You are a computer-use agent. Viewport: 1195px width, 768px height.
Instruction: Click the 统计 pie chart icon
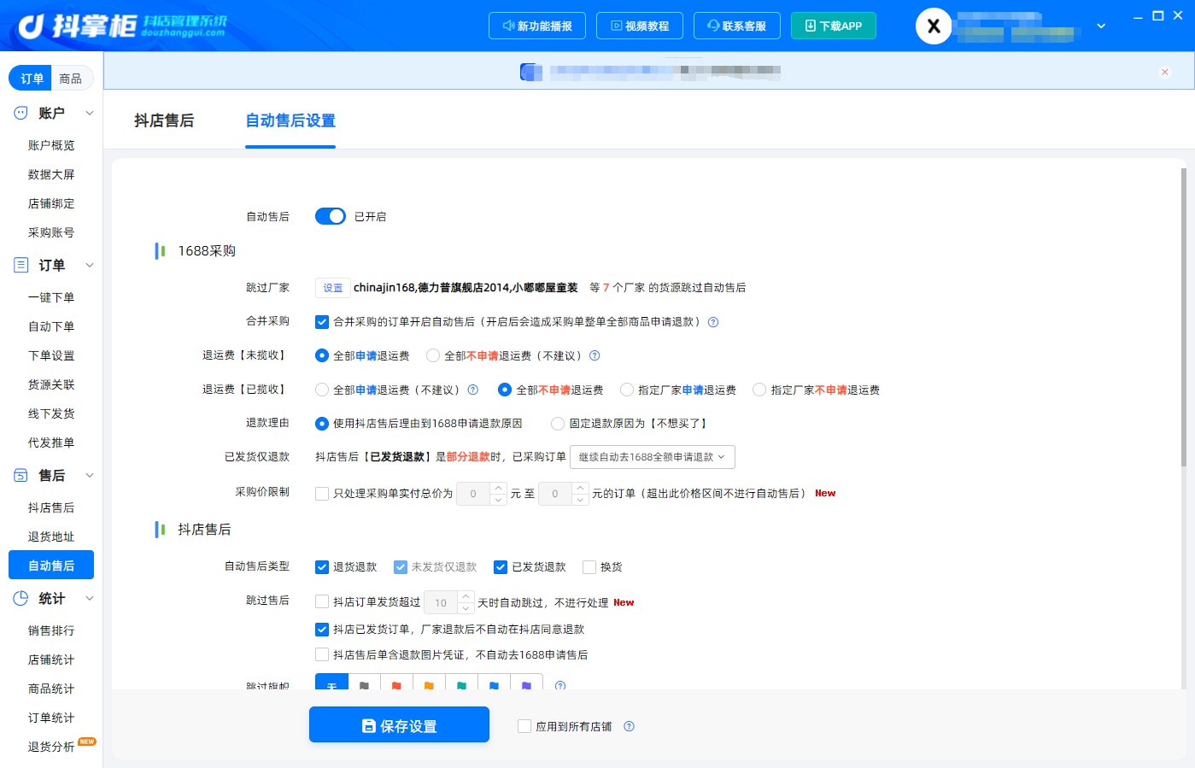pyautogui.click(x=21, y=598)
